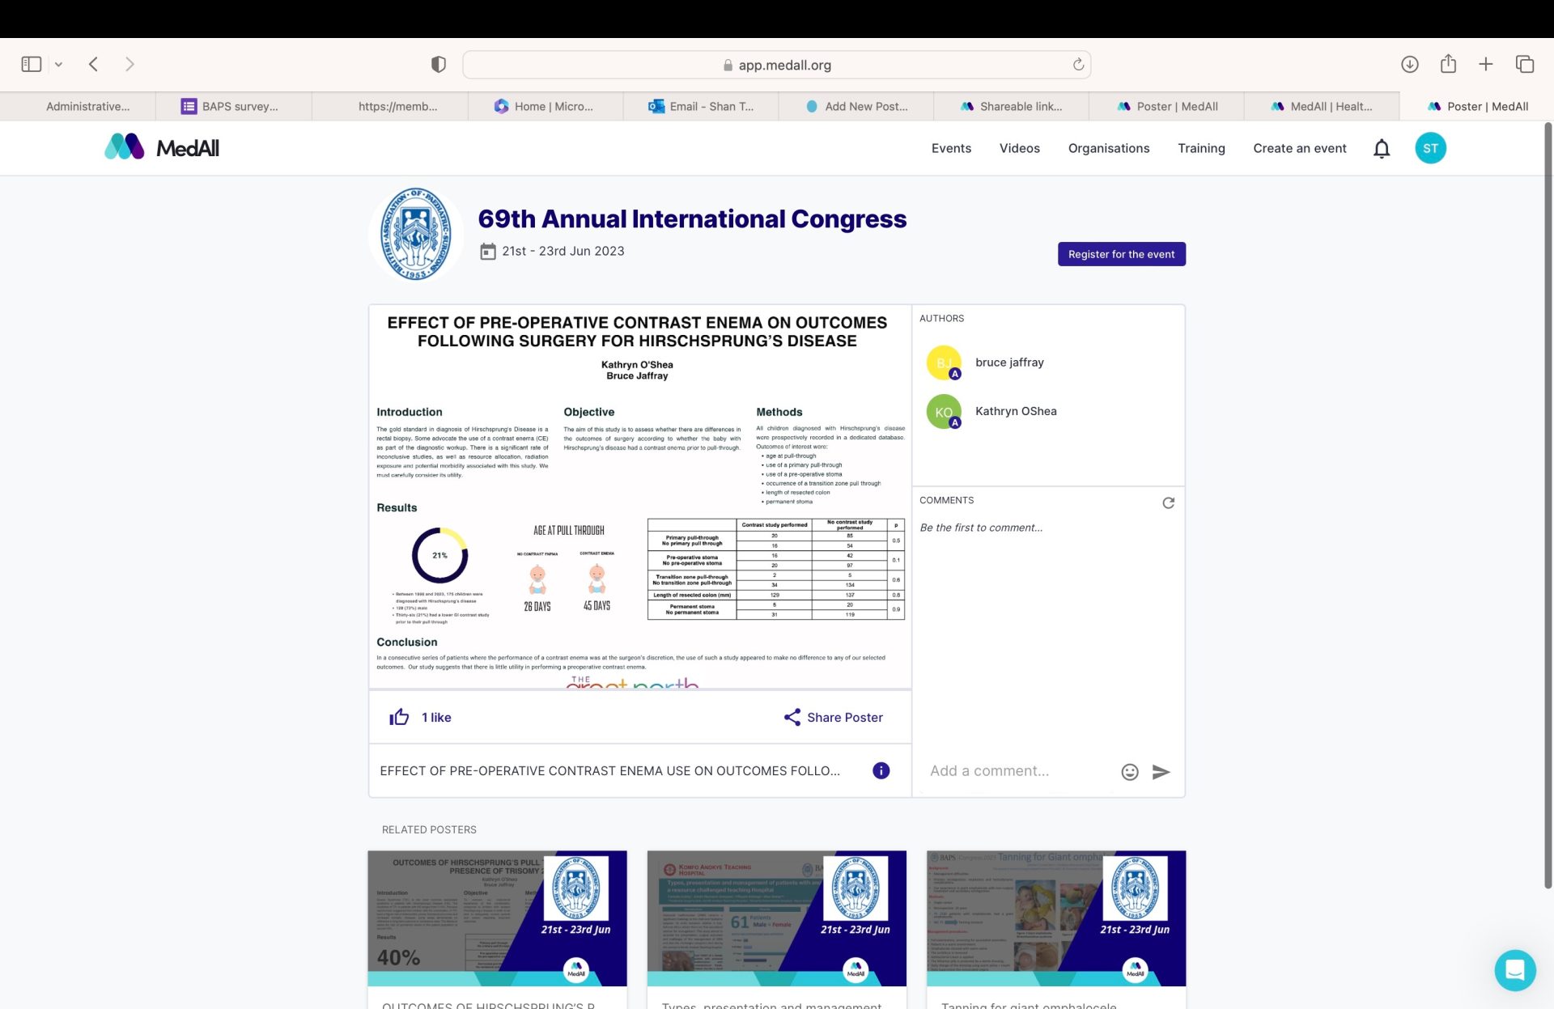Screen dimensions: 1554x1009
Task: Open Safari tab overview
Action: point(1525,65)
